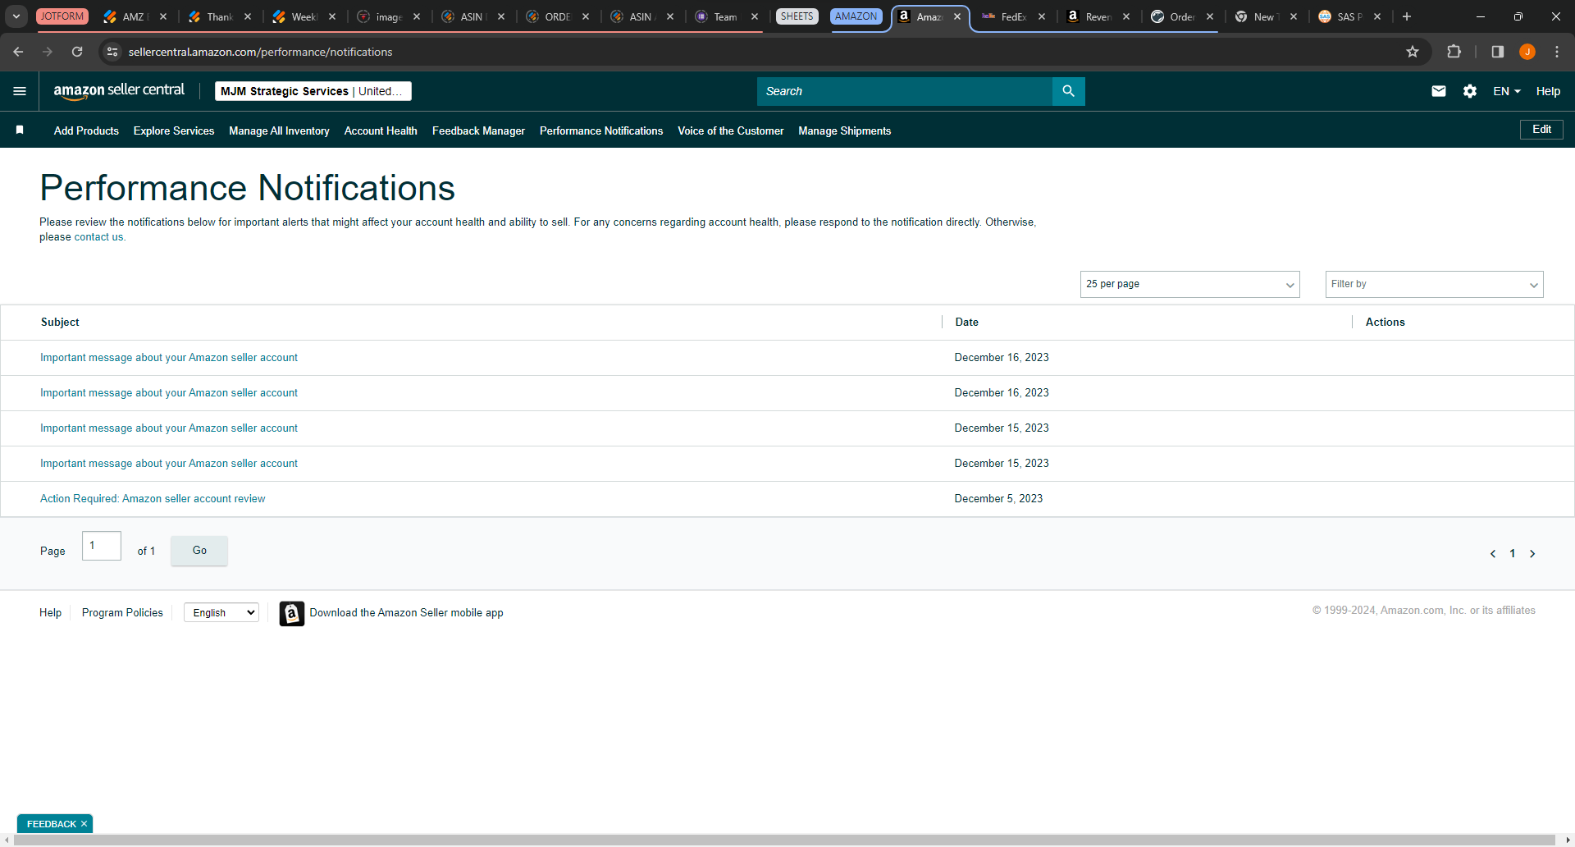The image size is (1575, 847).
Task: Click the Subject column header
Action: (x=60, y=323)
